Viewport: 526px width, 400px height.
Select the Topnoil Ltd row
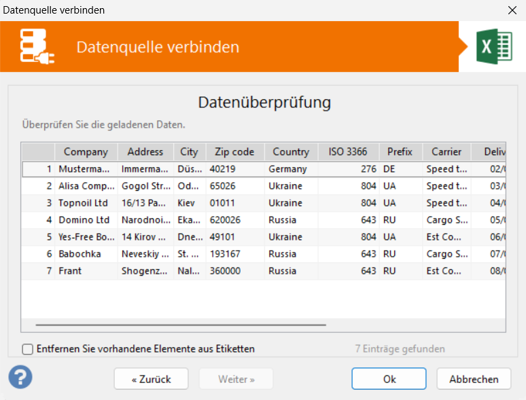(x=264, y=203)
